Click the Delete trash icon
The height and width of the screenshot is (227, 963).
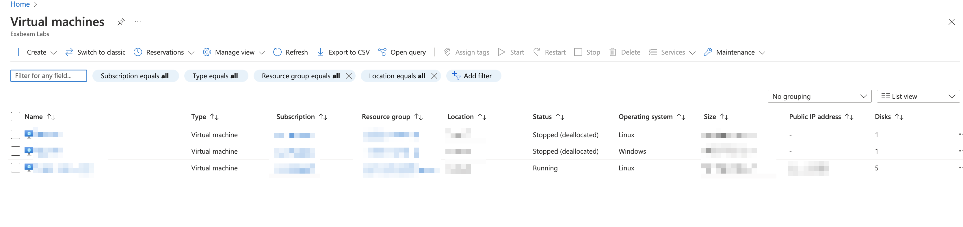coord(612,52)
